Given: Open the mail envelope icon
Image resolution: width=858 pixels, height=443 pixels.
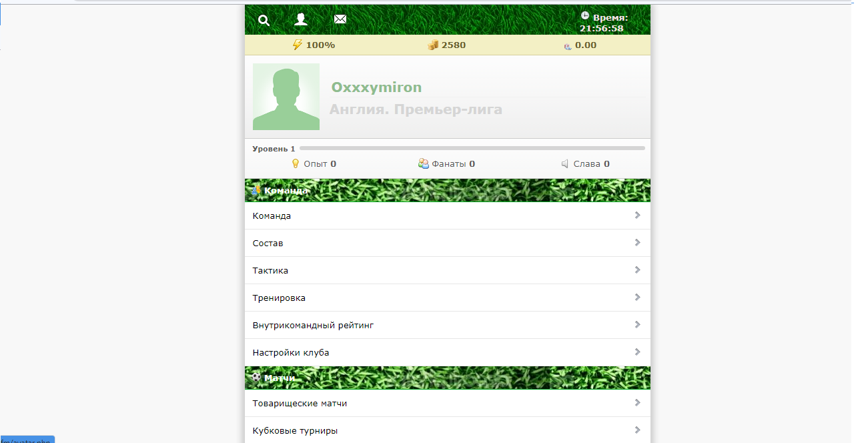Looking at the screenshot, I should [x=340, y=19].
